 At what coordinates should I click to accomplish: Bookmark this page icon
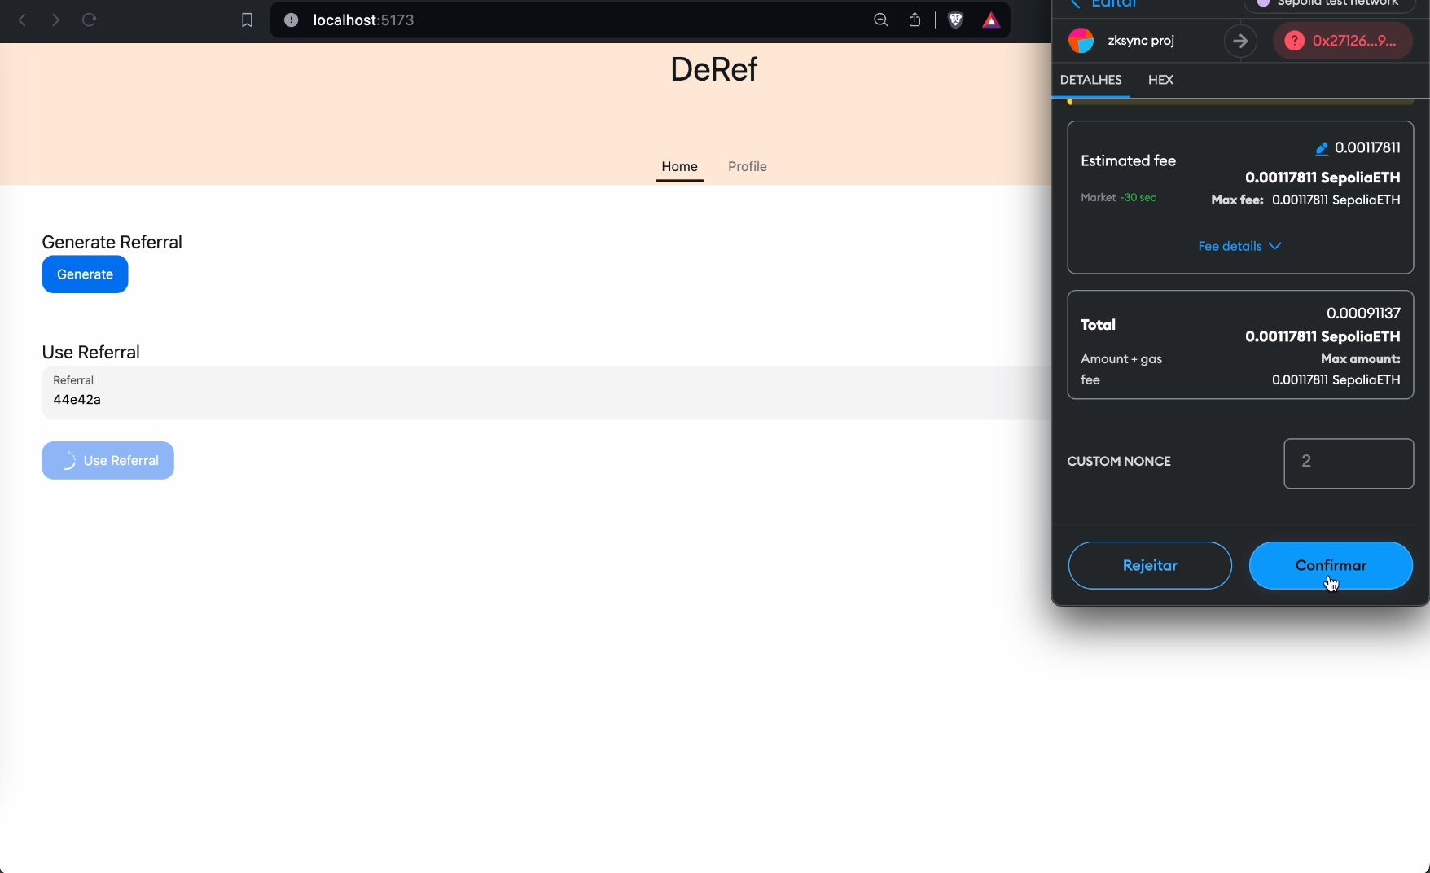[247, 20]
